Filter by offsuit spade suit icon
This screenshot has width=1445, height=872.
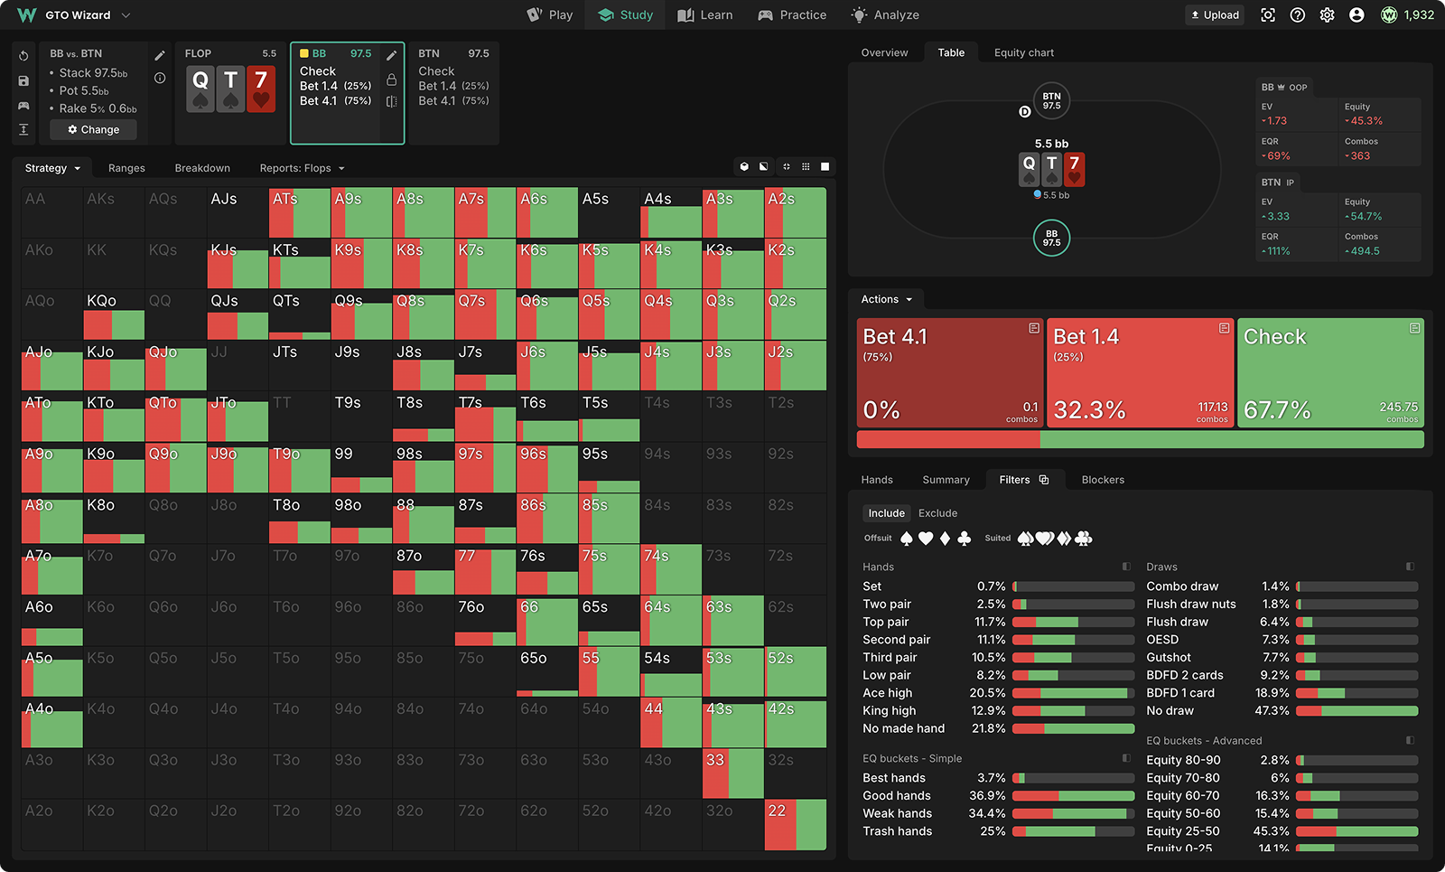tap(907, 539)
